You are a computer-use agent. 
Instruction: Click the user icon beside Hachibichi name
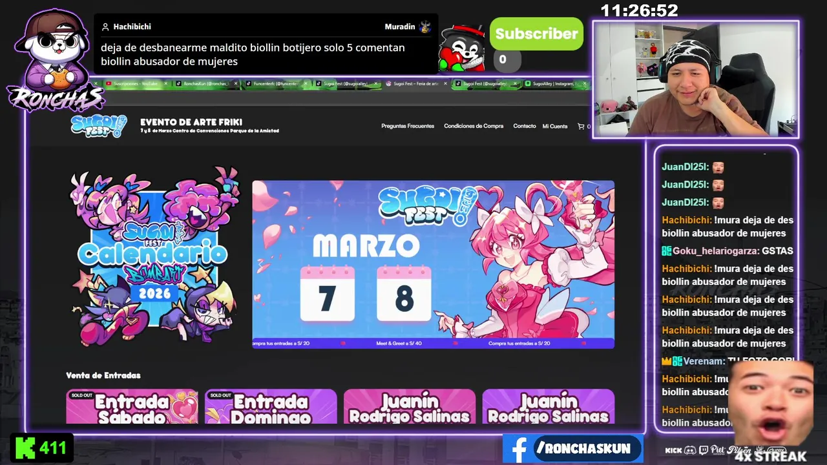tap(105, 27)
